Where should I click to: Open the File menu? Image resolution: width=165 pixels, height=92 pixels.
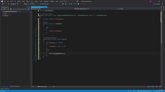click(5, 1)
